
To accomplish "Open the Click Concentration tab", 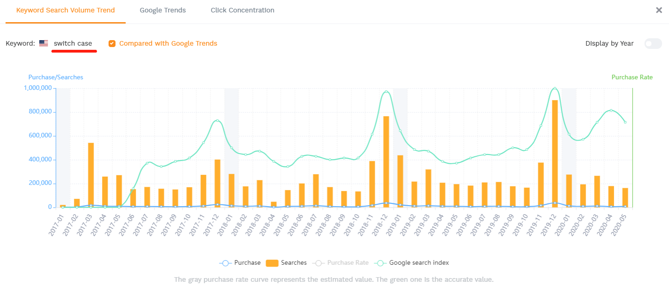I will coord(242,10).
